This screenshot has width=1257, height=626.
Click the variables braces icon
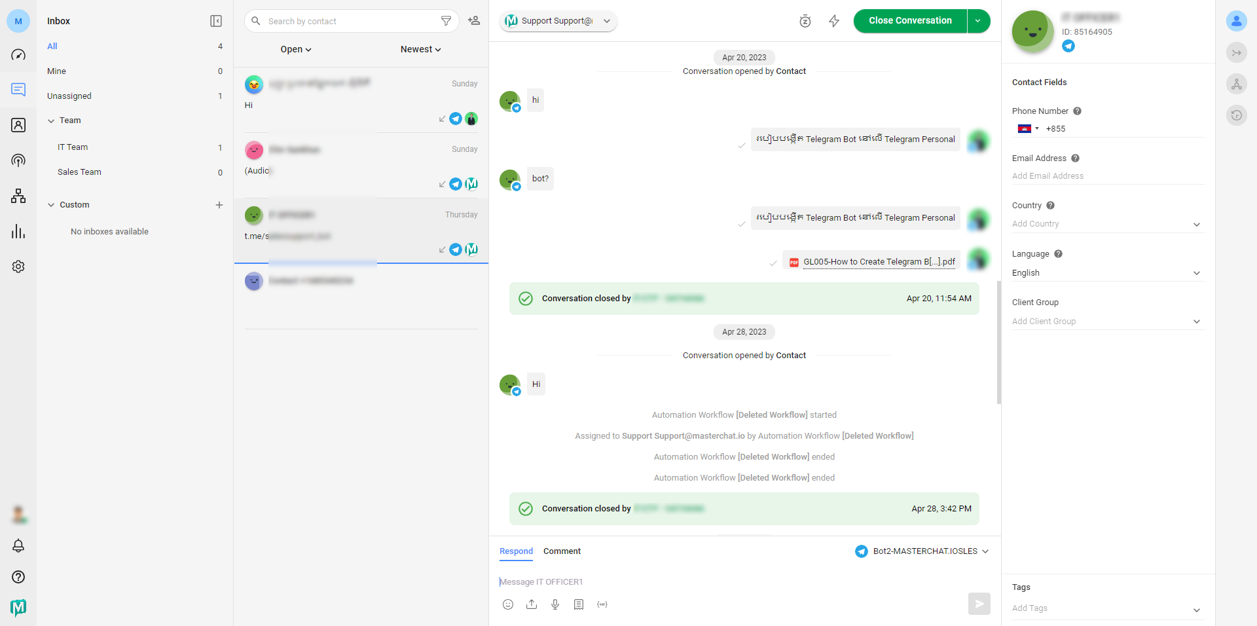(x=602, y=604)
